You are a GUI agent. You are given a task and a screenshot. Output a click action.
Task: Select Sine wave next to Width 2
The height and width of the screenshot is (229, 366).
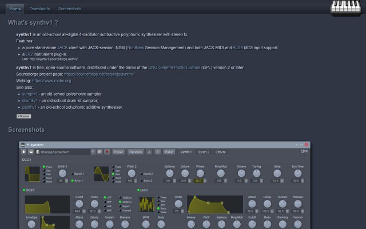click(x=117, y=174)
